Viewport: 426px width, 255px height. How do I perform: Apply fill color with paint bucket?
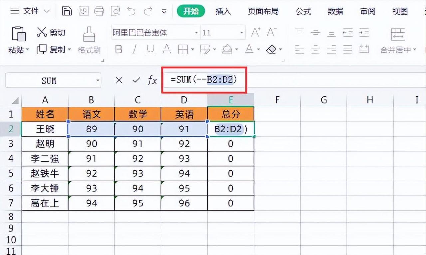coord(227,50)
